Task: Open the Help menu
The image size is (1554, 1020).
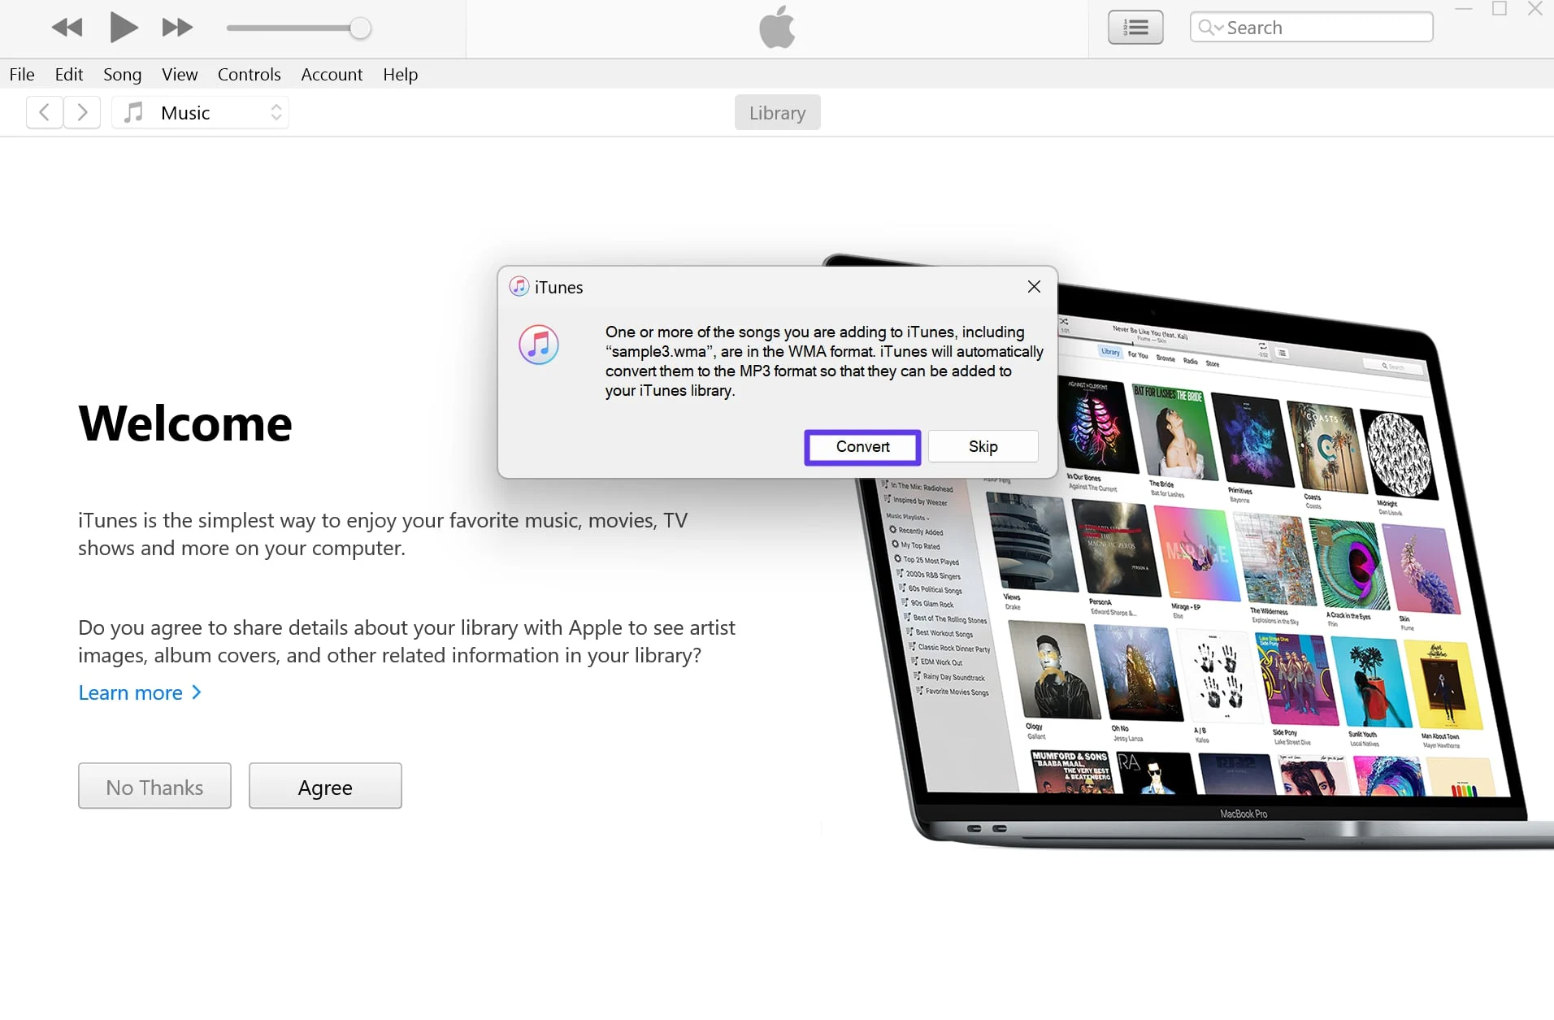Action: [x=401, y=74]
